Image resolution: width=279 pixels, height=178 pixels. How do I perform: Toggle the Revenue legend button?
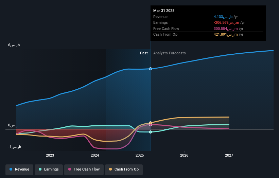[19, 170]
